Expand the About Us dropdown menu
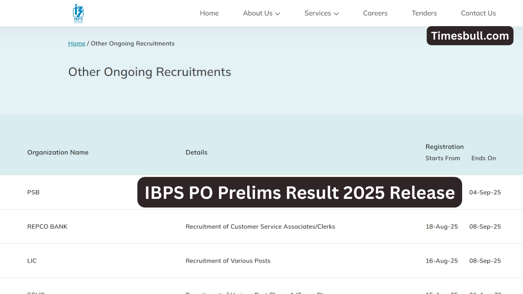 pyautogui.click(x=258, y=13)
